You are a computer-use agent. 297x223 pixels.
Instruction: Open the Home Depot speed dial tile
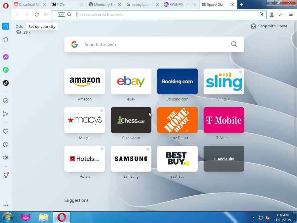click(178, 120)
